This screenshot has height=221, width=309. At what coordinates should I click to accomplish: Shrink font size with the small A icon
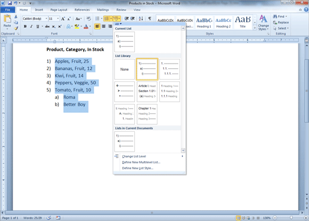click(69, 19)
